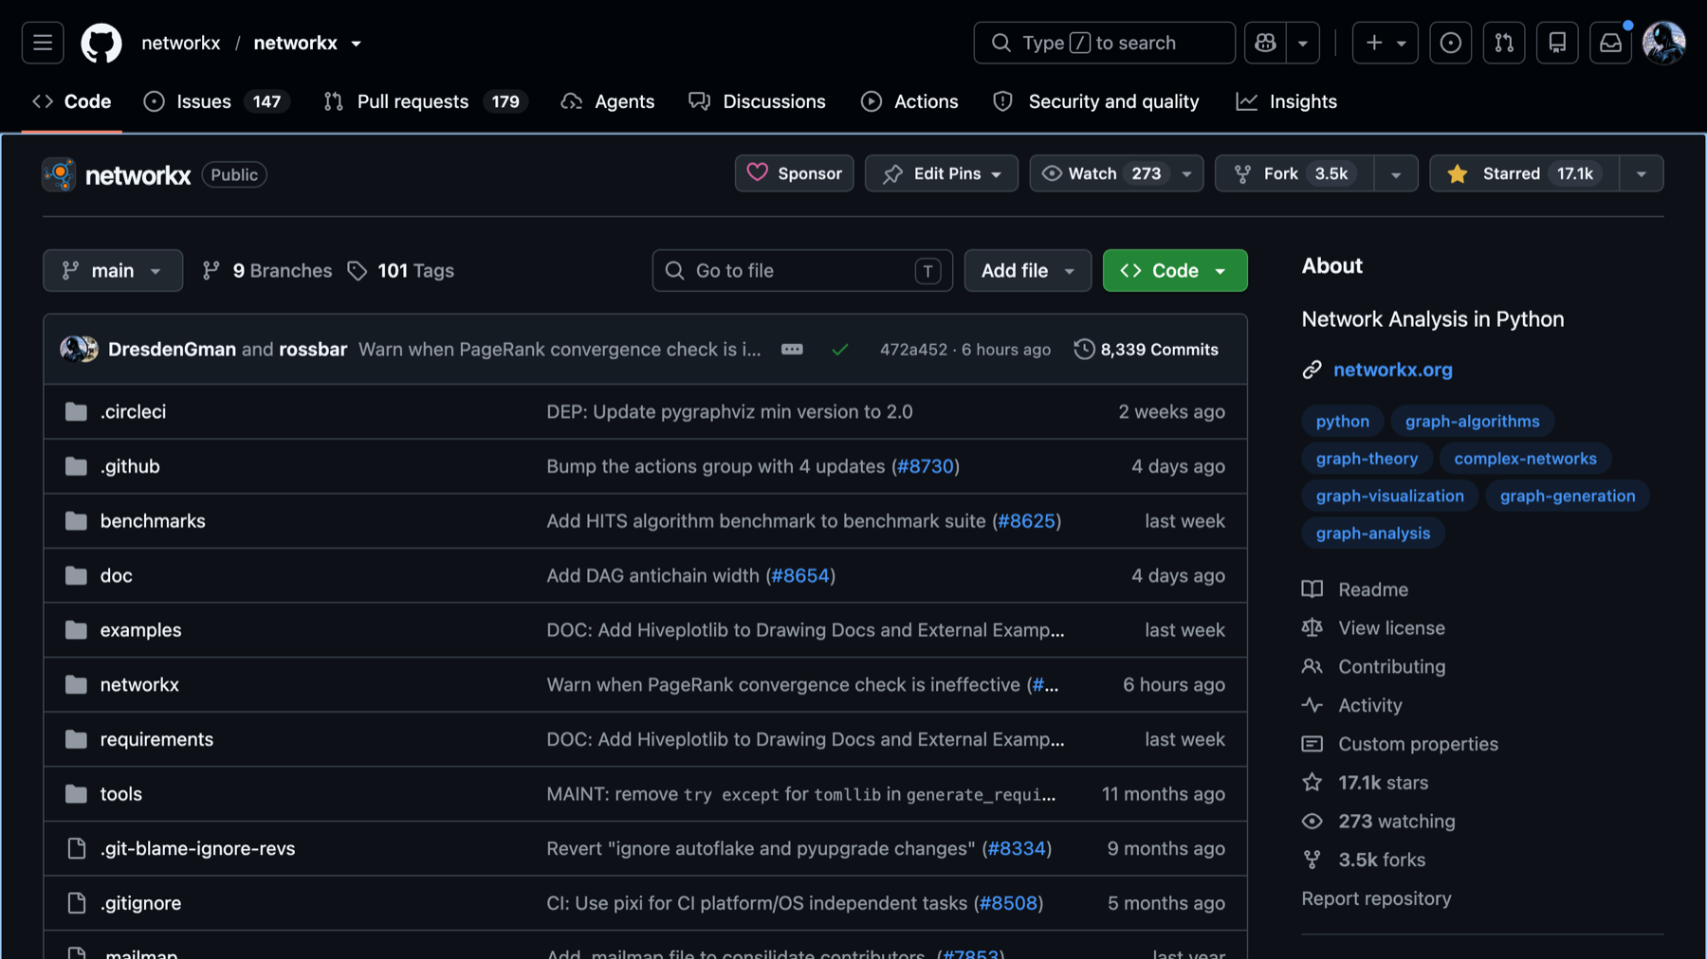Open the Edit Pins dropdown
This screenshot has width=1707, height=959.
pyautogui.click(x=942, y=173)
